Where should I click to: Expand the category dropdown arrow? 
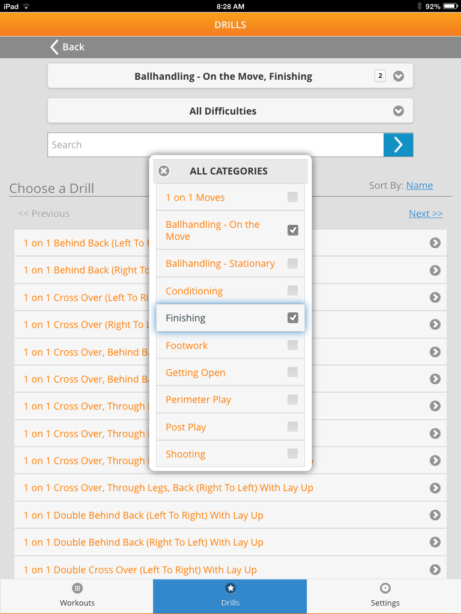[x=399, y=76]
